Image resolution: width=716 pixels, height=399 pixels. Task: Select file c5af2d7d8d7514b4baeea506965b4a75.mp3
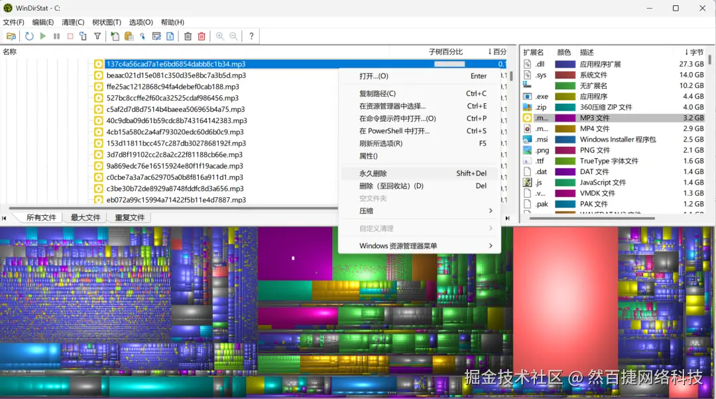(x=175, y=109)
